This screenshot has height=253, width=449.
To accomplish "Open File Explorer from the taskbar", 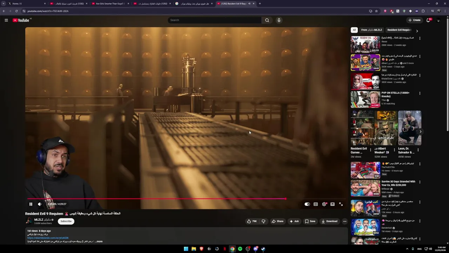I will coord(194,249).
